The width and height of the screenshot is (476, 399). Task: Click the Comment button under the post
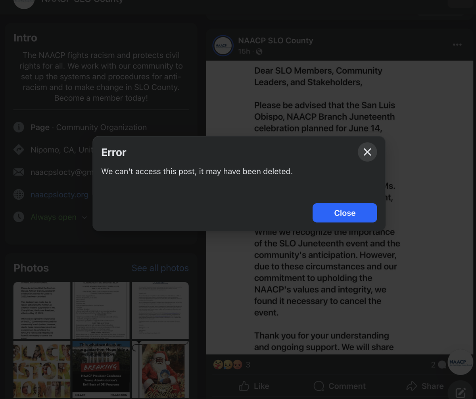pyautogui.click(x=340, y=386)
